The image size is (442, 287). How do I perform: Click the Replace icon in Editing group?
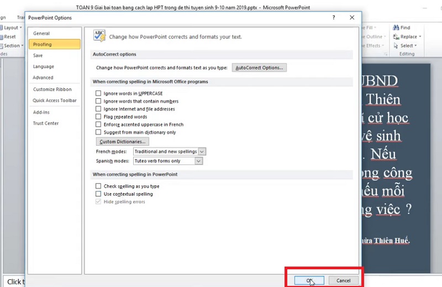tap(396, 37)
